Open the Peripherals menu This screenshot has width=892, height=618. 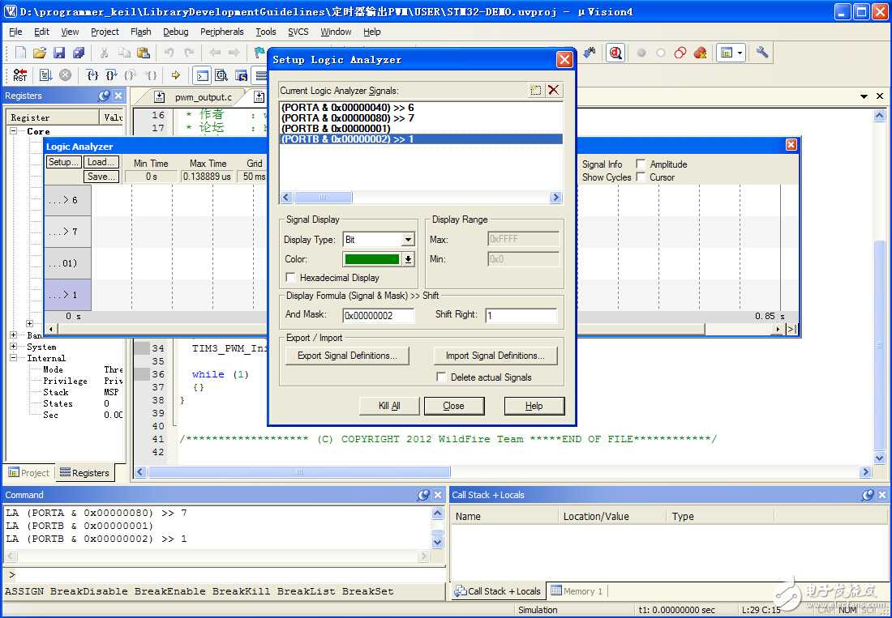pyautogui.click(x=222, y=32)
